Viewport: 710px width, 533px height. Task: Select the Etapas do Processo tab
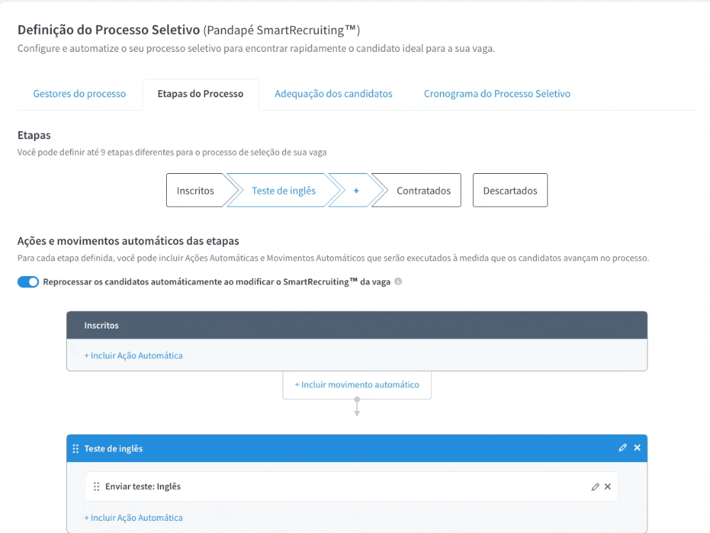pyautogui.click(x=200, y=94)
